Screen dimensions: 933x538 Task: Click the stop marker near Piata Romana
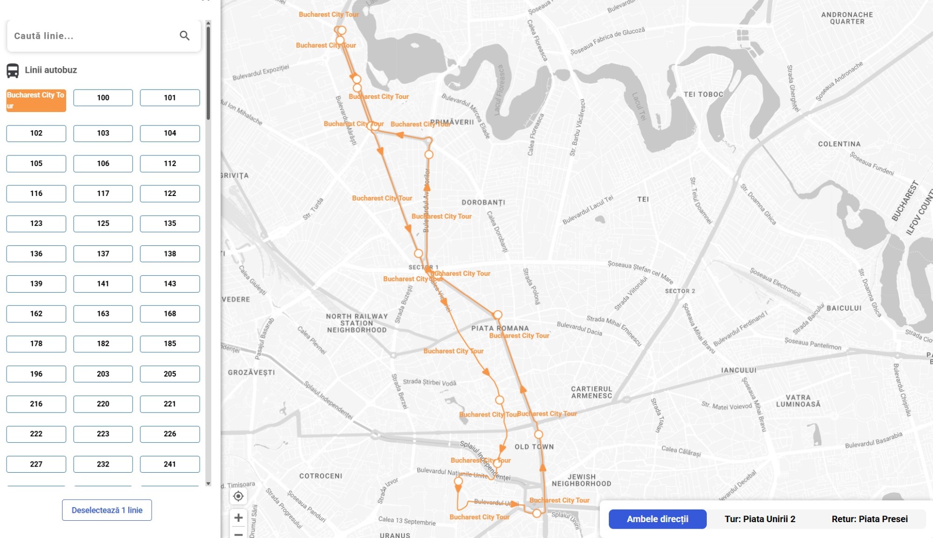[x=498, y=314]
